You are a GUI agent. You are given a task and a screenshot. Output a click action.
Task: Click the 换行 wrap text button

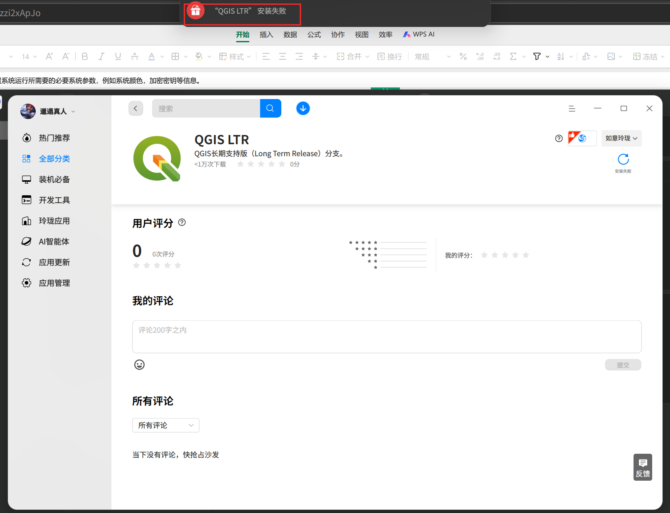click(x=389, y=57)
